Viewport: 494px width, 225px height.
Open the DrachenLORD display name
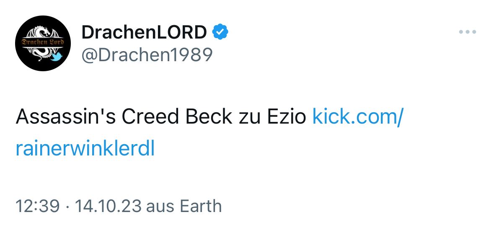[144, 32]
